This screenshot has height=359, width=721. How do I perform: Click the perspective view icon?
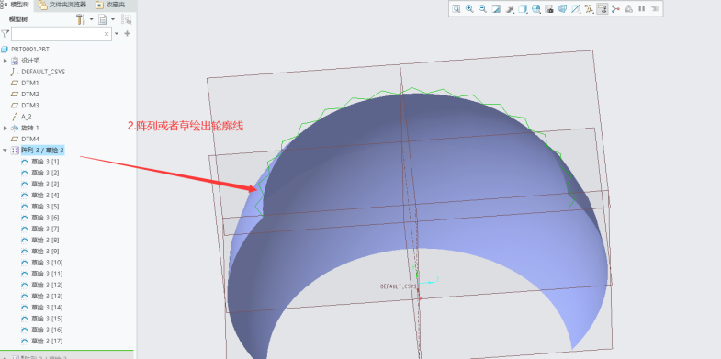pyautogui.click(x=562, y=9)
